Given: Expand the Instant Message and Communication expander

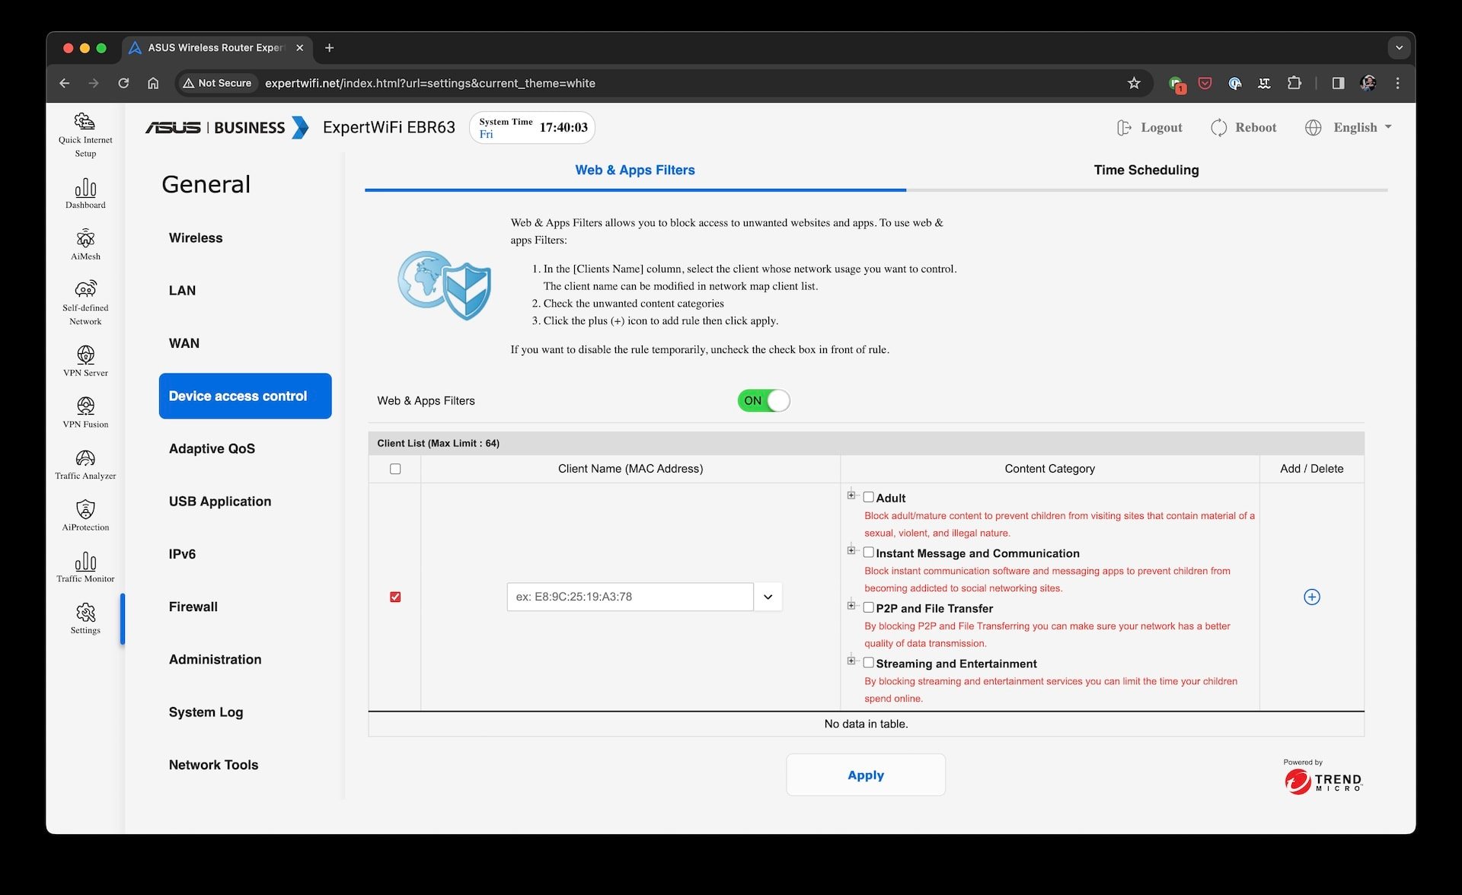Looking at the screenshot, I should coord(850,551).
